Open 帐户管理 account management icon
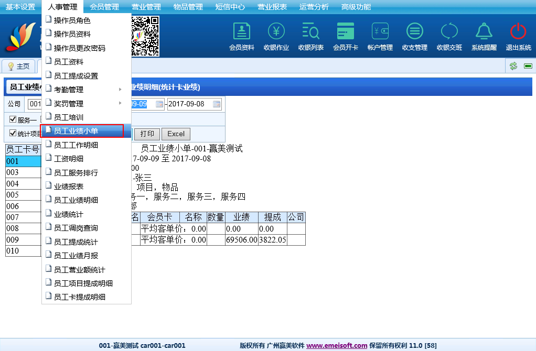The height and width of the screenshot is (351, 536). tap(380, 32)
